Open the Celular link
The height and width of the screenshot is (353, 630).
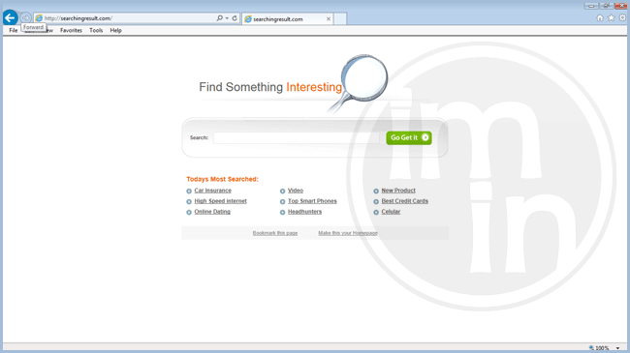coord(391,212)
